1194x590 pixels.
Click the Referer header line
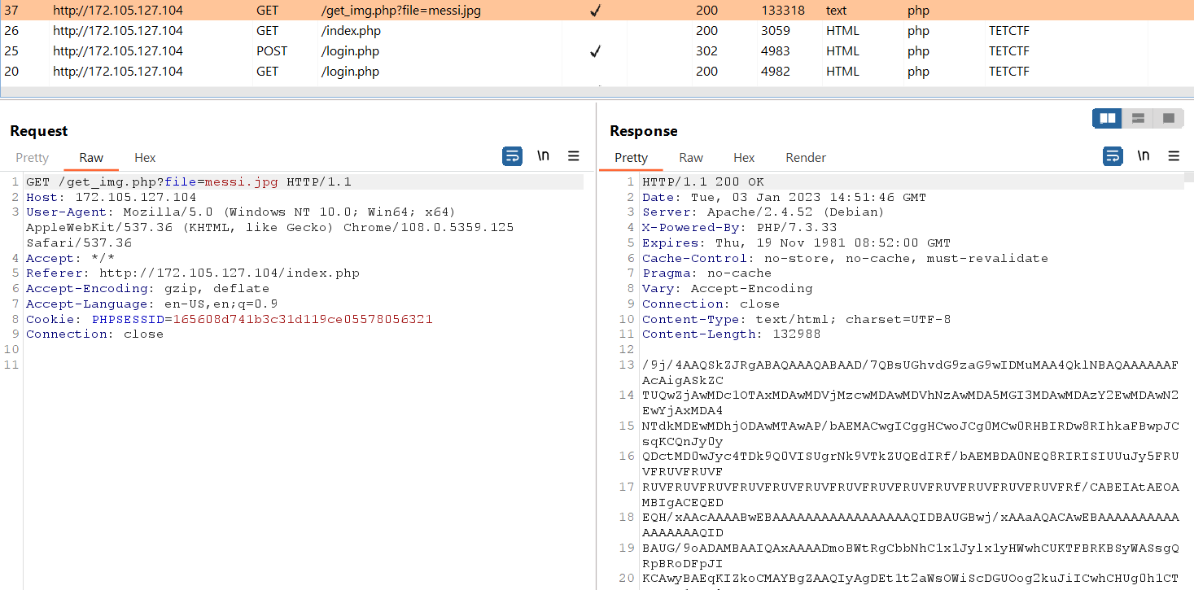(193, 273)
